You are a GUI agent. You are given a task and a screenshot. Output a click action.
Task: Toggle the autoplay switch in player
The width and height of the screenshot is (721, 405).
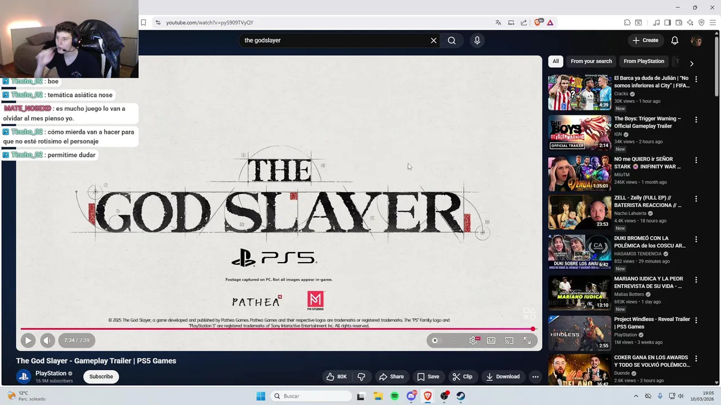tap(437, 340)
